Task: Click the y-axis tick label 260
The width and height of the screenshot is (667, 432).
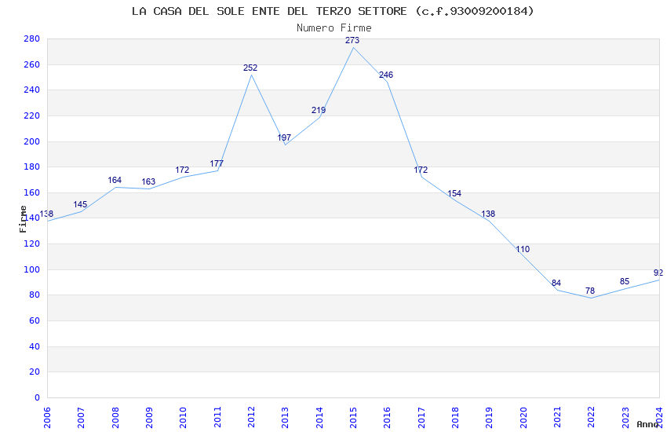Action: tap(32, 64)
